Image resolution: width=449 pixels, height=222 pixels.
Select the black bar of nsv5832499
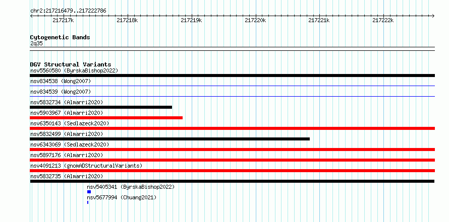(x=170, y=139)
